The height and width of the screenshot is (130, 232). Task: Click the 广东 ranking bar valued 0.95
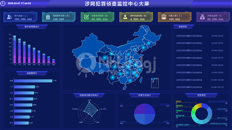pyautogui.click(x=25, y=87)
